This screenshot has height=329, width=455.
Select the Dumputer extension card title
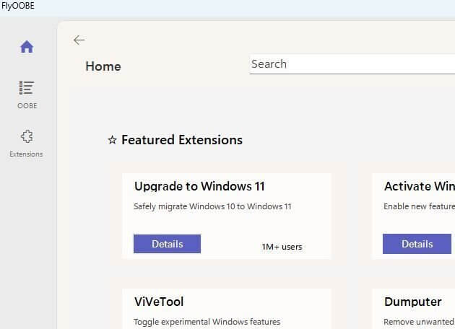pyautogui.click(x=412, y=302)
